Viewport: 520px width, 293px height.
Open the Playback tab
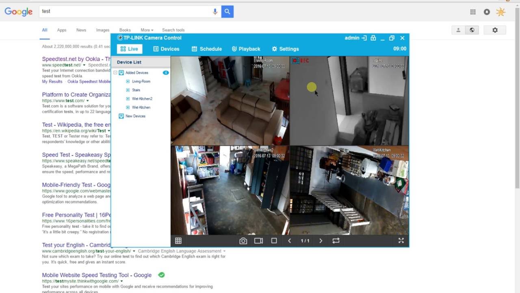(x=246, y=49)
